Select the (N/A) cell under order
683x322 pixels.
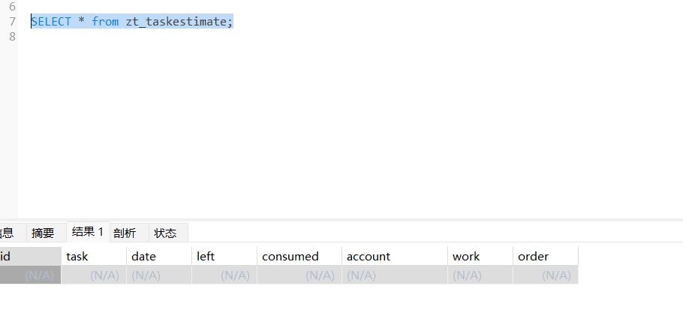point(545,275)
